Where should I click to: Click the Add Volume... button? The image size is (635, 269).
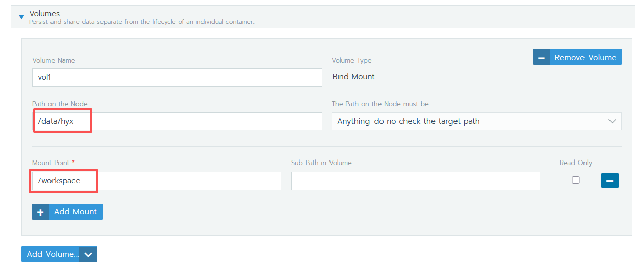[53, 254]
